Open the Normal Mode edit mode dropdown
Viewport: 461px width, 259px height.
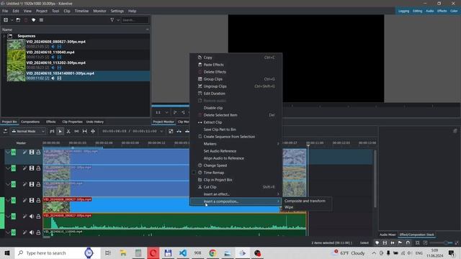(x=28, y=131)
